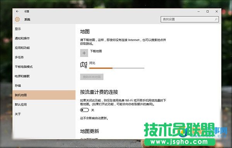Minimize the settings window
232x148 pixels.
199,11
